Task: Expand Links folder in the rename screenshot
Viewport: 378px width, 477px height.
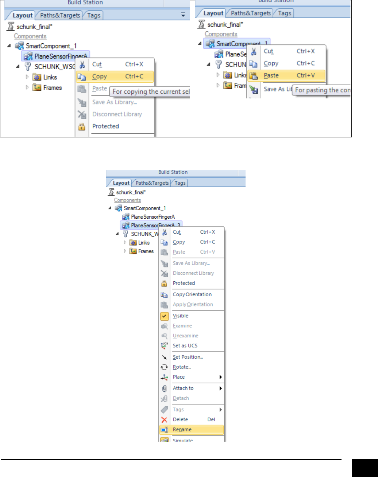Action: click(126, 242)
